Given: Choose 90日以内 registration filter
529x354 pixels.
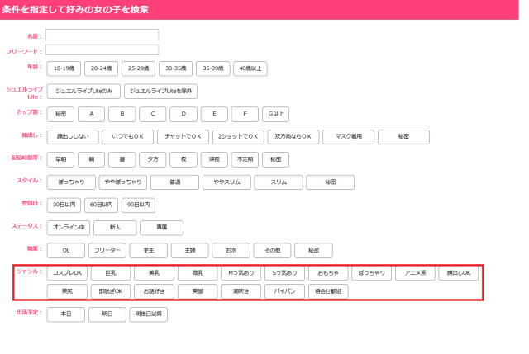Looking at the screenshot, I should (138, 205).
